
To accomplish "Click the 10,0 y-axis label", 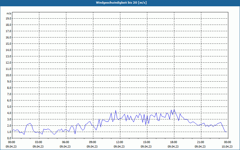I will [x=9, y=75].
